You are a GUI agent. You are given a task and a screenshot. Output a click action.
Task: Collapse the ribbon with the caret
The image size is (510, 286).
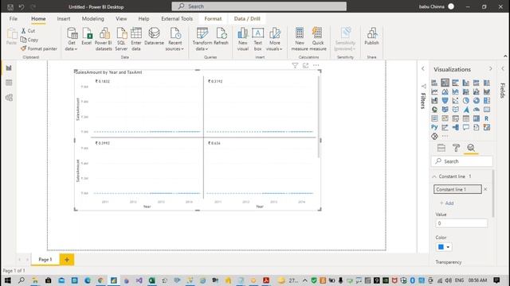coord(505,56)
